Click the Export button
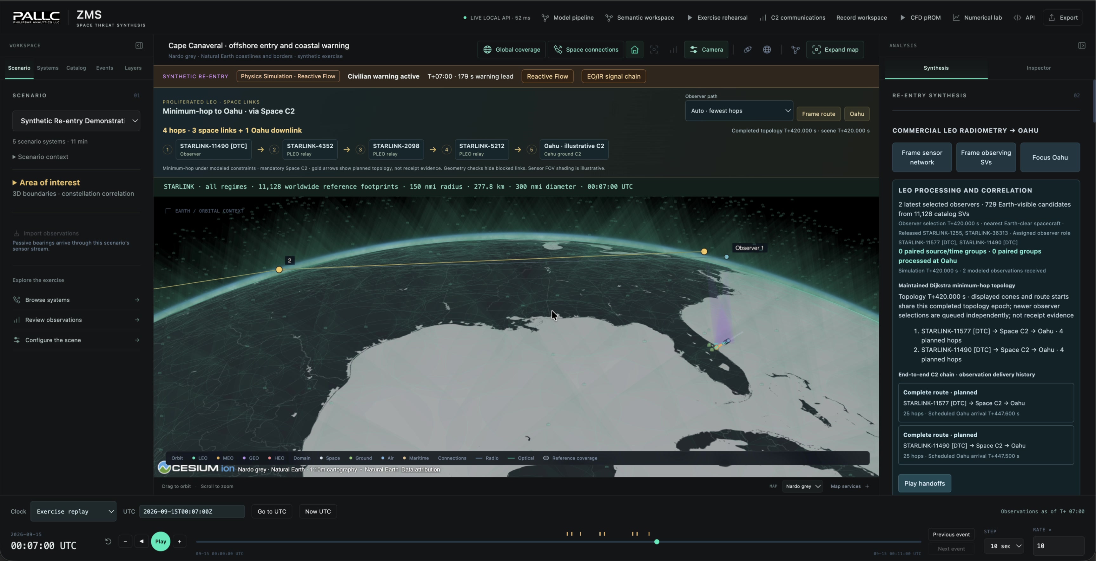Viewport: 1096px width, 561px height. click(x=1062, y=18)
